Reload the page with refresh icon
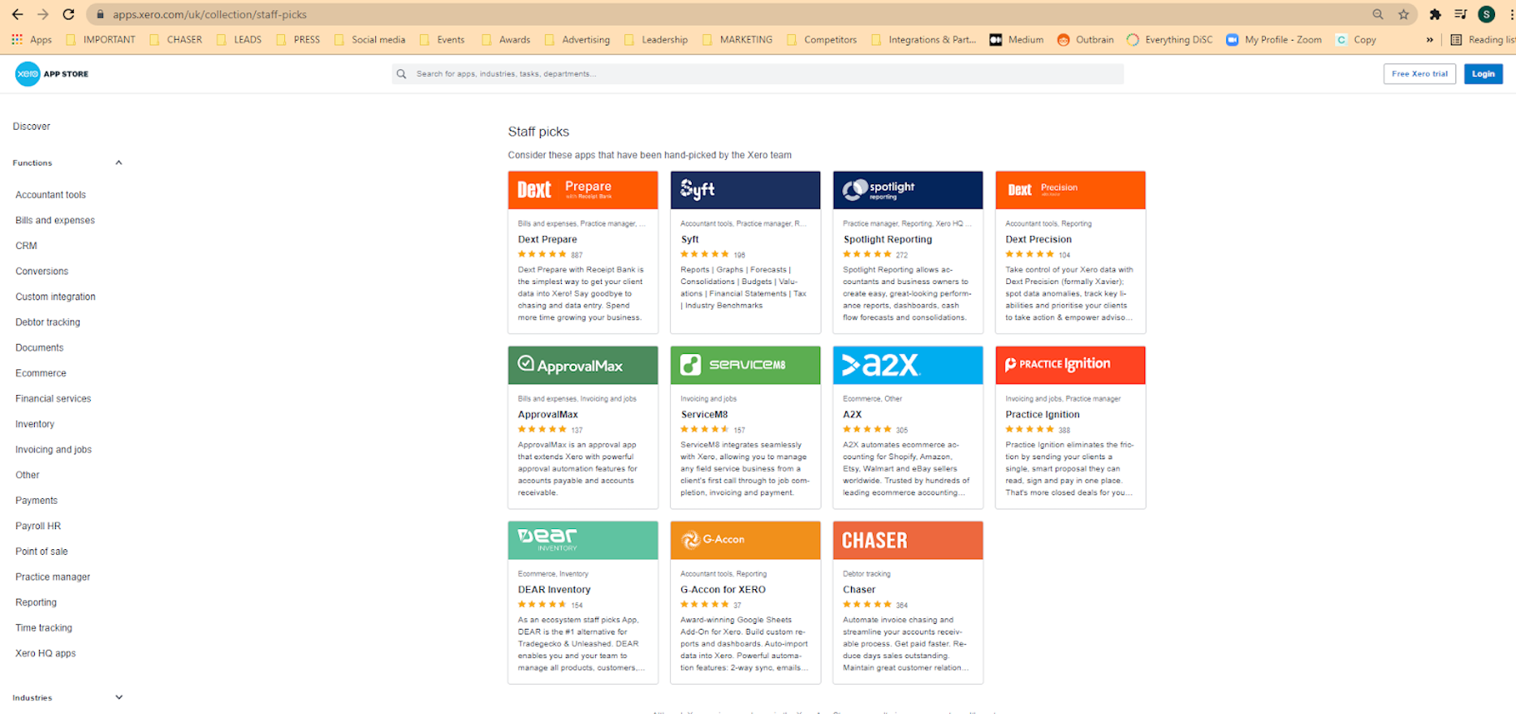 (69, 14)
